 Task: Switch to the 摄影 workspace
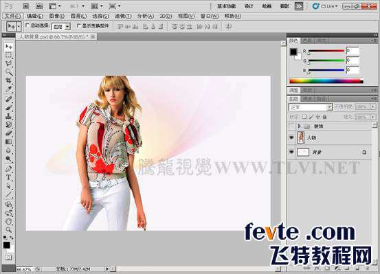point(284,6)
